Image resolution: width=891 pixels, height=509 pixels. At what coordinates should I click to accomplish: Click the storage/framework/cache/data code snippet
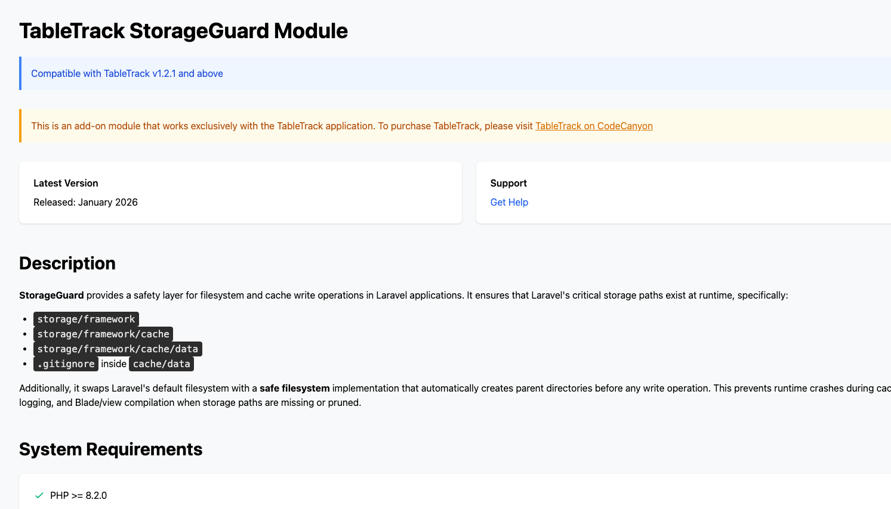[x=118, y=349]
